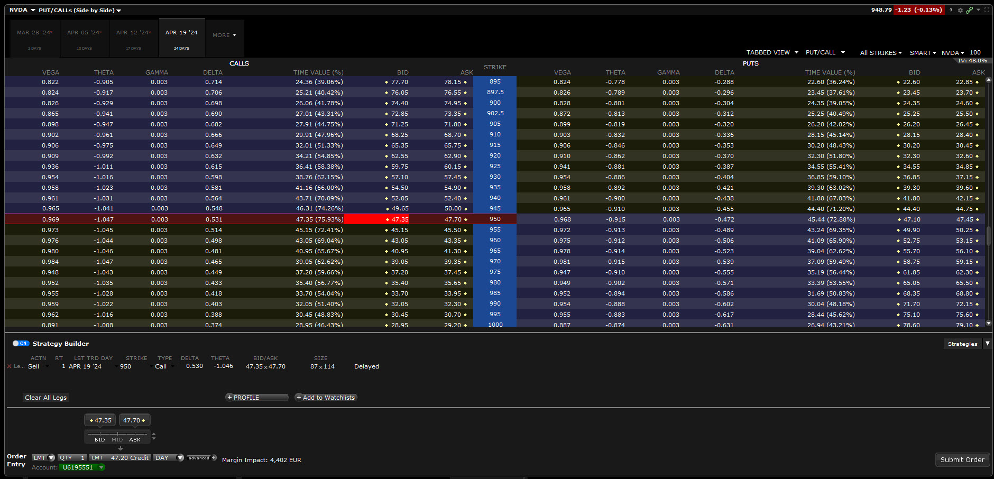This screenshot has height=479, width=994.
Task: Click the bid/ask price slider track
Action: tap(117, 434)
